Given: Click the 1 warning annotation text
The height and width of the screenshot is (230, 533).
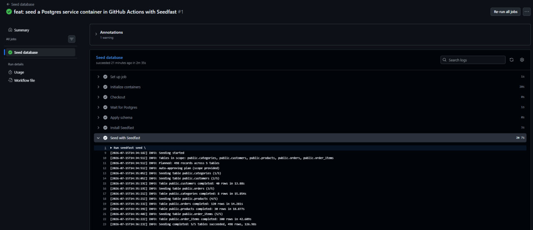Looking at the screenshot, I should click(107, 38).
